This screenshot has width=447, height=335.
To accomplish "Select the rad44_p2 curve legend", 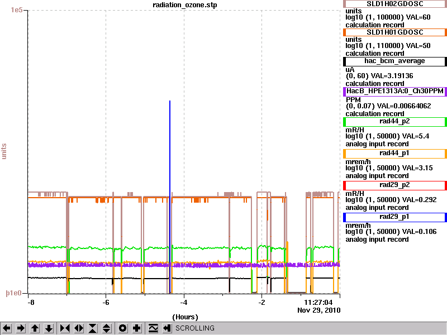I will point(395,122).
